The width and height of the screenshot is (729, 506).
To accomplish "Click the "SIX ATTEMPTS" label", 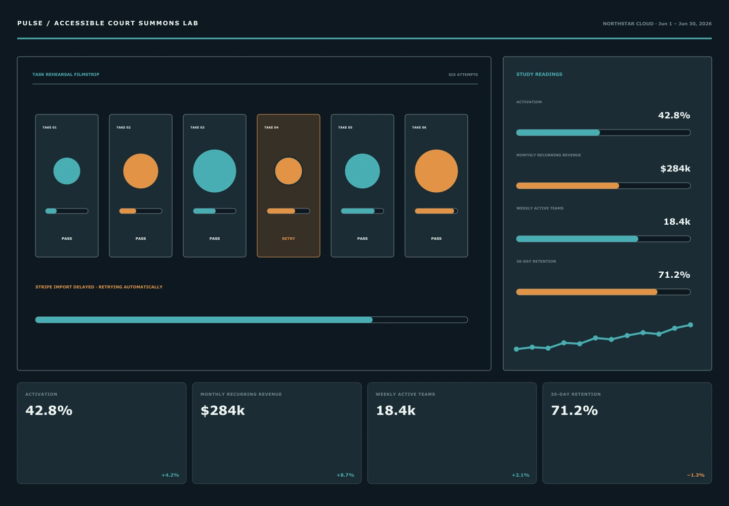I will (x=463, y=75).
